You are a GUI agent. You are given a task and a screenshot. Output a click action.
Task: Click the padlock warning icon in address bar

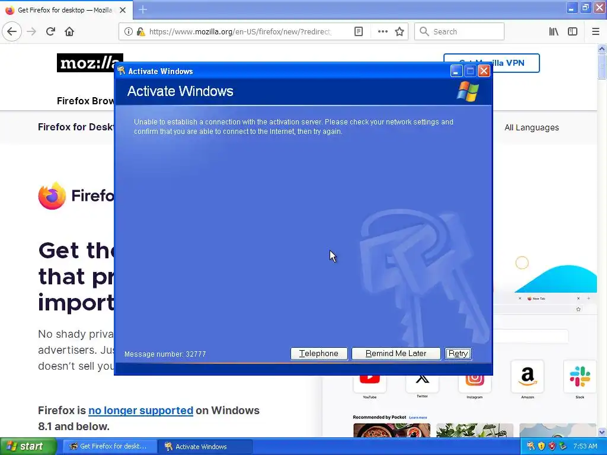point(141,31)
